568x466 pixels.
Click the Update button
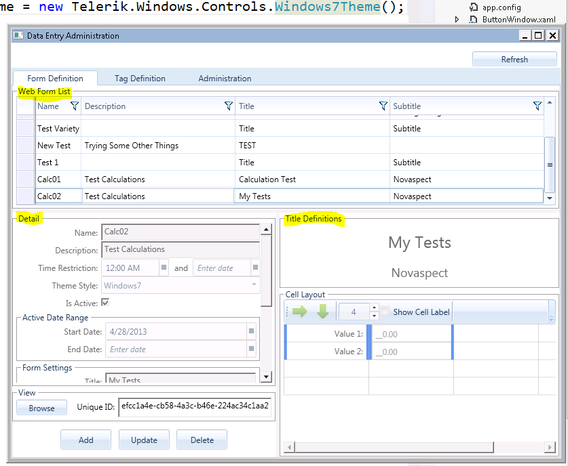[x=144, y=440]
